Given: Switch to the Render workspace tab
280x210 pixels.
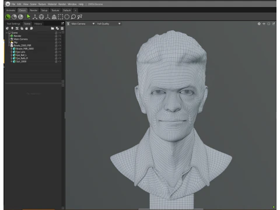Looking at the screenshot, I should [34, 10].
